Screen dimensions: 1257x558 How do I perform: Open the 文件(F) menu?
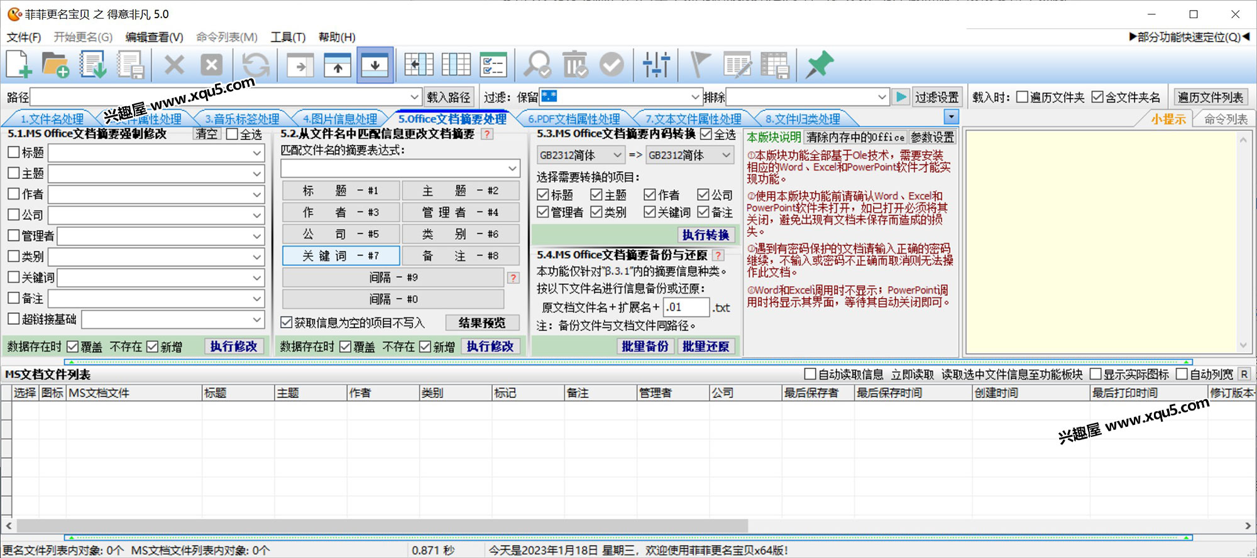click(x=24, y=37)
